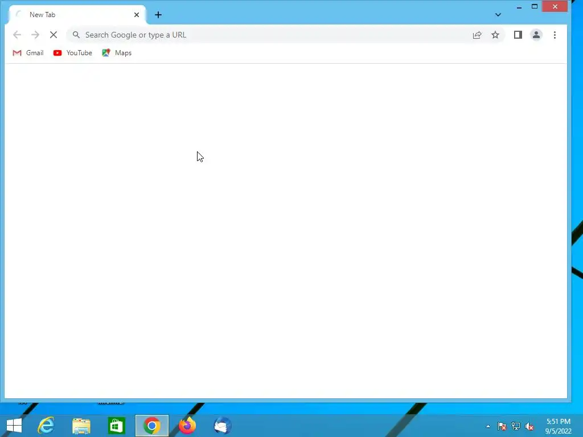Close the Chrome window
This screenshot has height=437, width=583.
(555, 7)
